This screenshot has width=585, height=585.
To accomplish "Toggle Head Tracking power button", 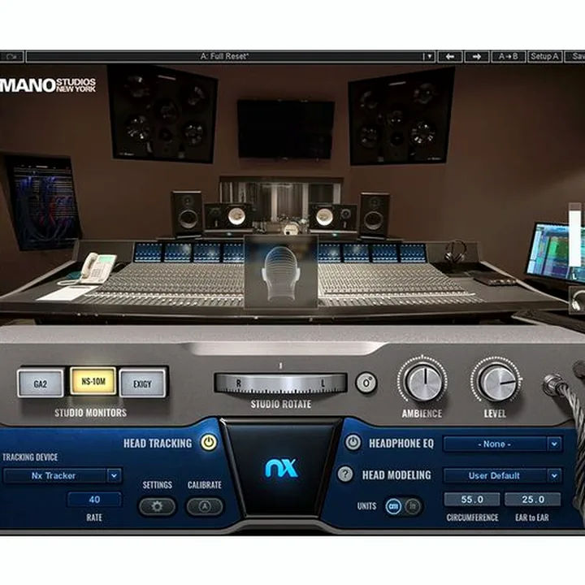I will 209,443.
